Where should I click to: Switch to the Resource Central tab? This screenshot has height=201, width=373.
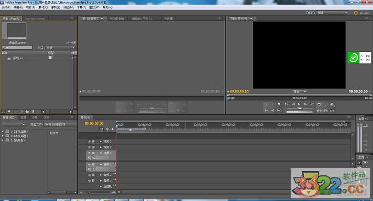pyautogui.click(x=35, y=19)
